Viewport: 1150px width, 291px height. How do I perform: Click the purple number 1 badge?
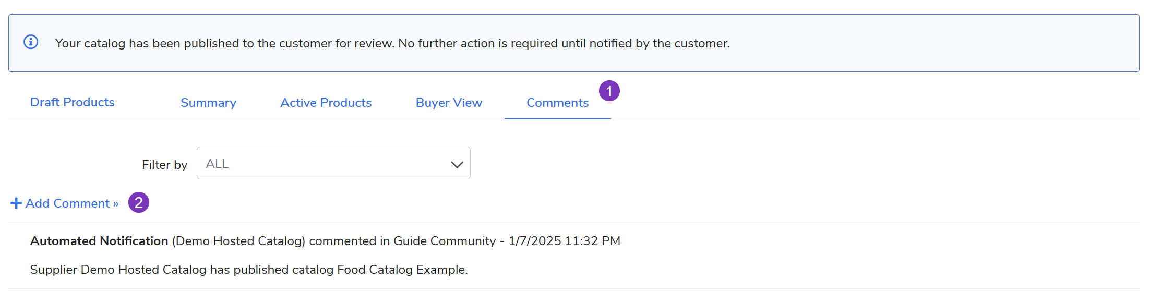(609, 91)
